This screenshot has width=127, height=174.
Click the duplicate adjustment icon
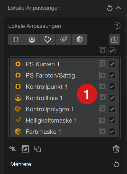[x=38, y=149]
